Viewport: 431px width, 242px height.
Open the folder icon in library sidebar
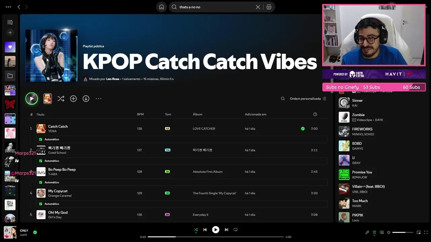(x=10, y=76)
